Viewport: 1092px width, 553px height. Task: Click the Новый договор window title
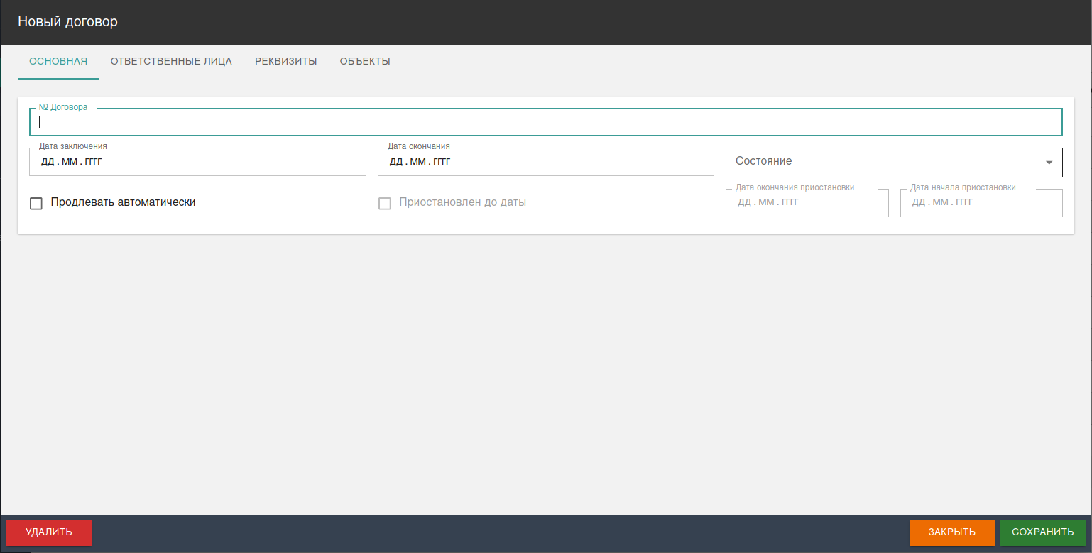(67, 22)
